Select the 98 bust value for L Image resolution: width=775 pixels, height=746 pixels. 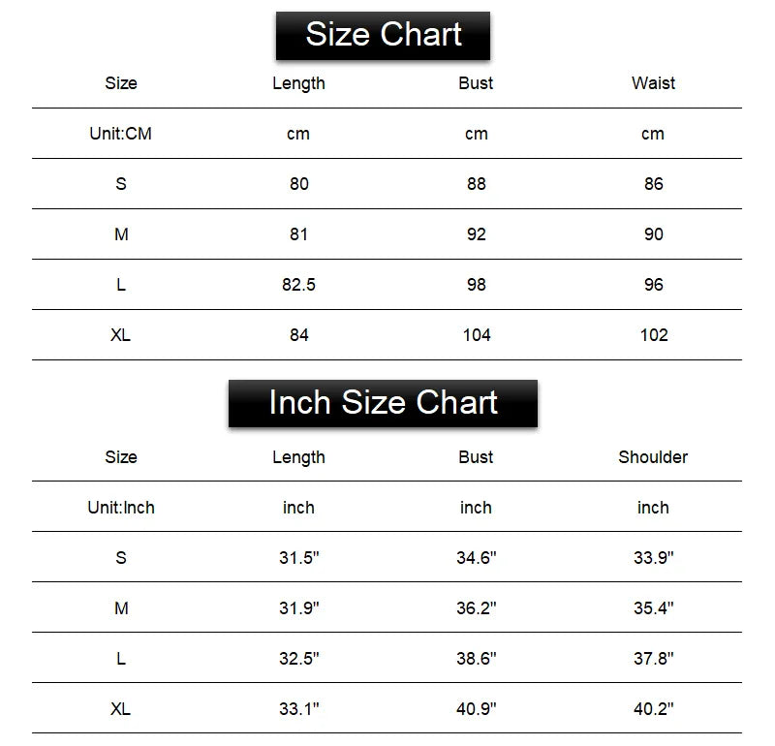coord(477,285)
